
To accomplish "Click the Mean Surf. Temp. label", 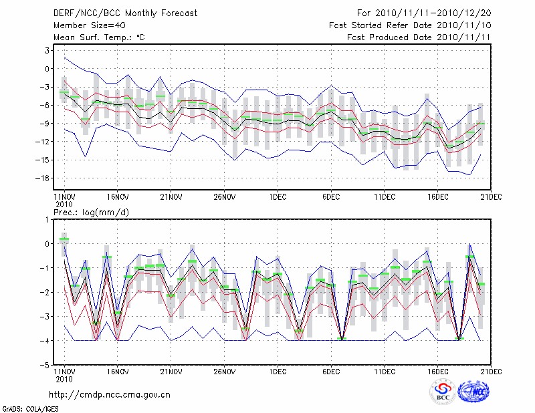I will pyautogui.click(x=99, y=38).
